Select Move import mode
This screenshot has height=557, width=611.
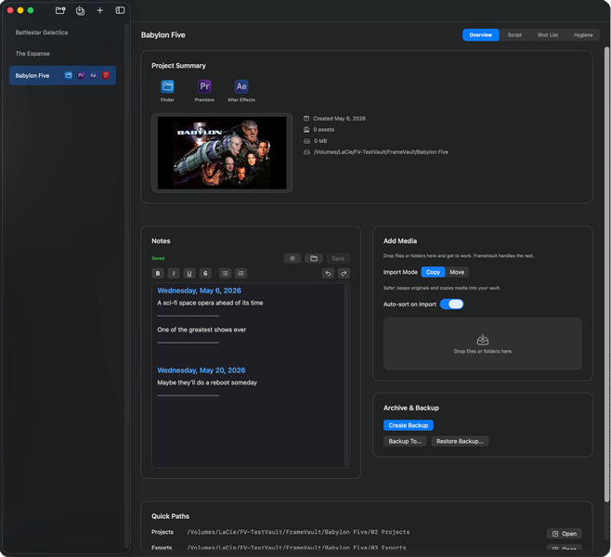tap(457, 272)
